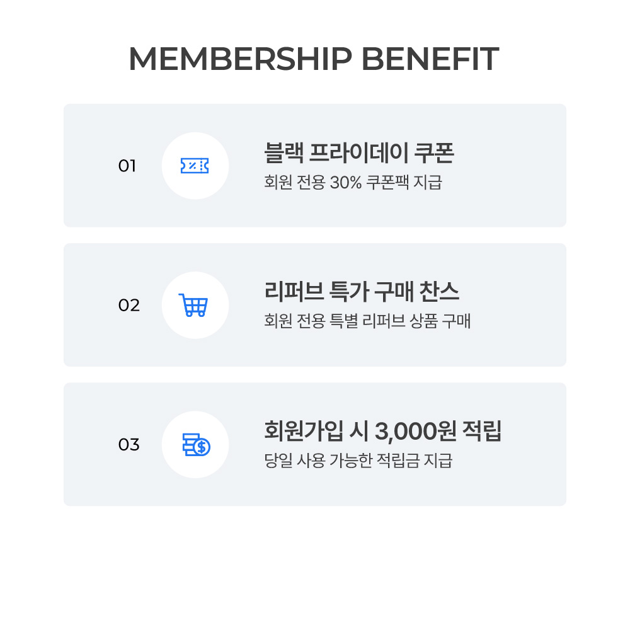
Task: Click the 회원 전용 30% 쿠폰팩 지급 description
Action: click(353, 183)
